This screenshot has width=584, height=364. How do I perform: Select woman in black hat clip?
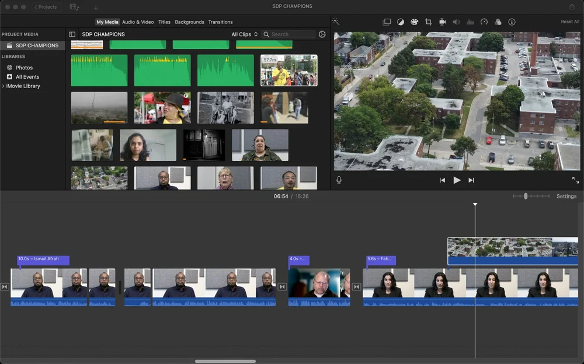point(162,107)
